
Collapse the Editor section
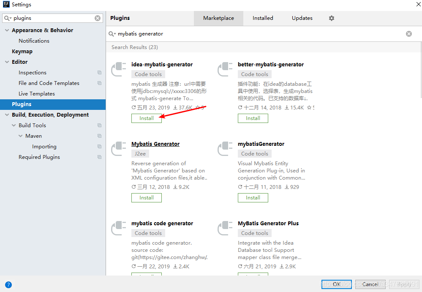coord(7,62)
